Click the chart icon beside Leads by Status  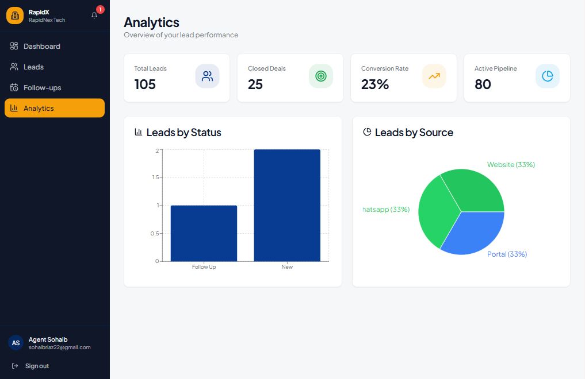point(138,132)
